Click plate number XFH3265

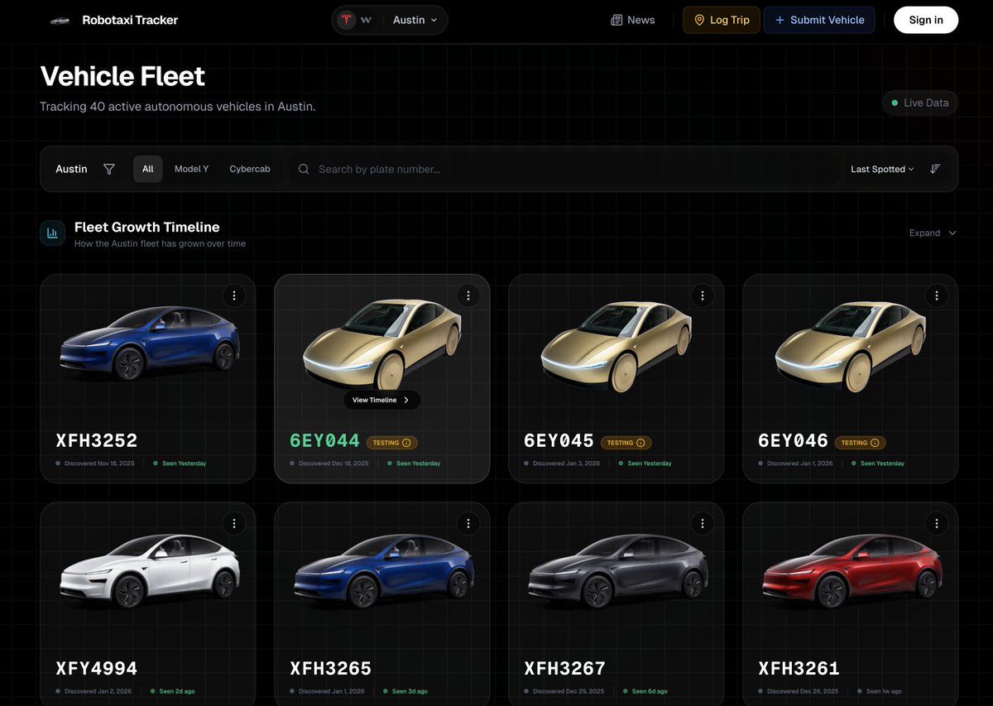(331, 669)
